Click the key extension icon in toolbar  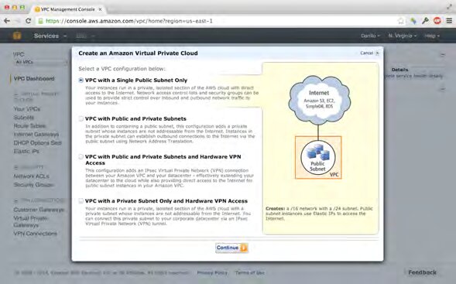[x=425, y=21]
